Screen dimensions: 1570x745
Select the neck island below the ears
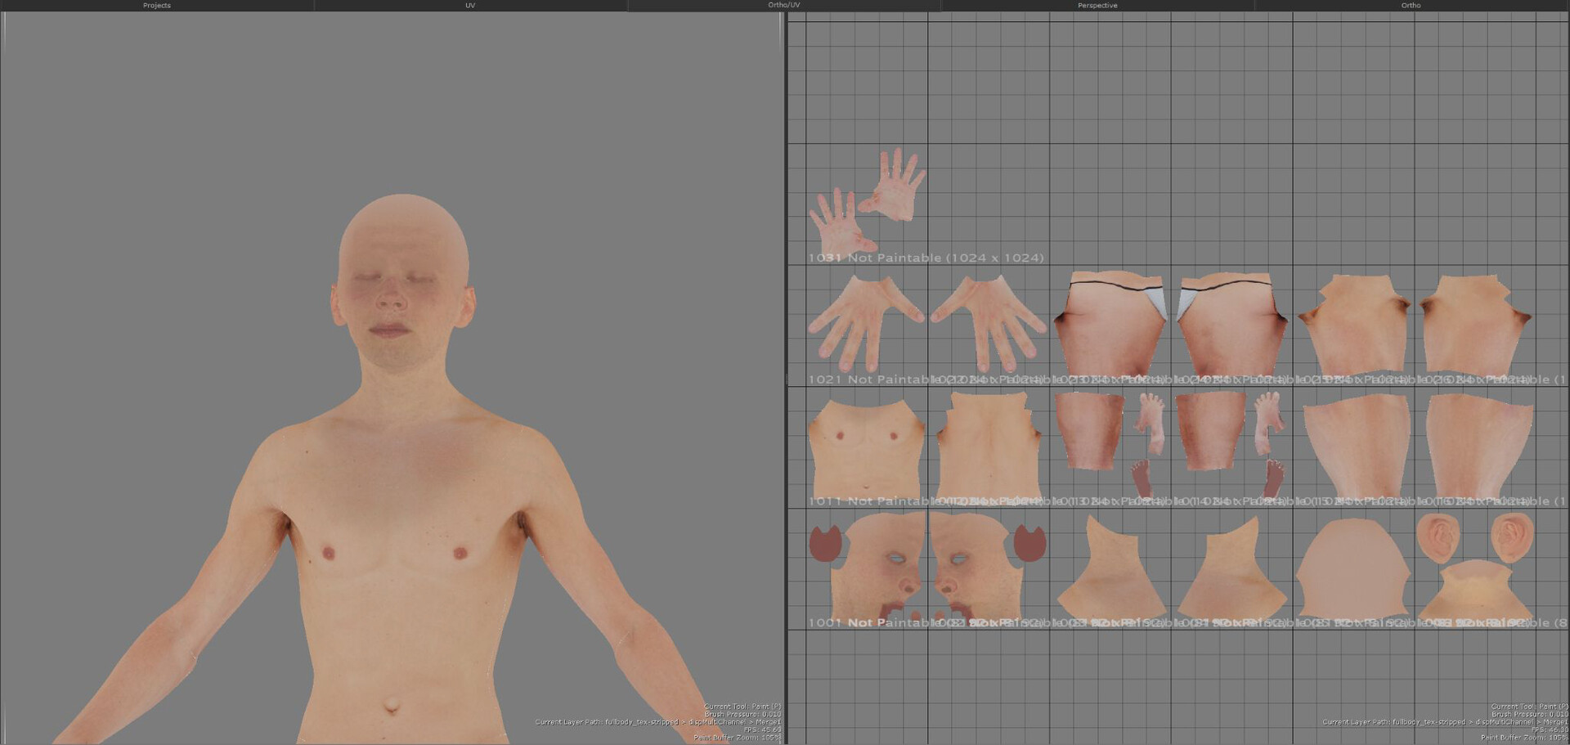(1476, 589)
